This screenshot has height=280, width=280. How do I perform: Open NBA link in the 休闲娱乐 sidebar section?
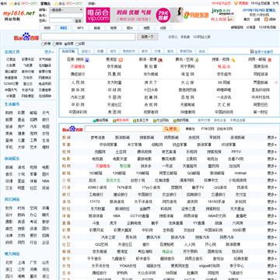(45, 181)
